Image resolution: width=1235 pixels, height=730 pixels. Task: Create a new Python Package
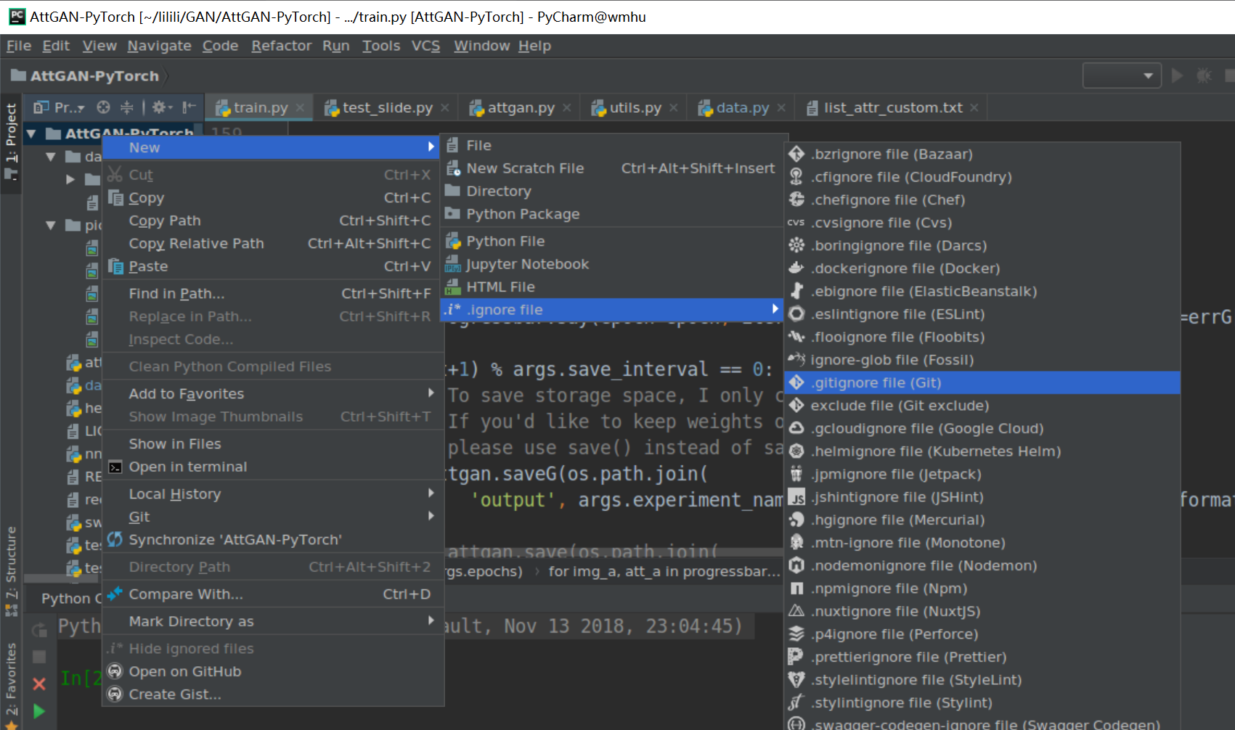pos(614,214)
